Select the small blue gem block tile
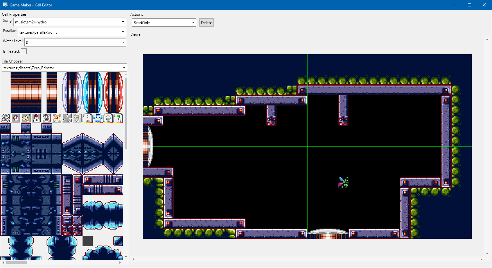Image resolution: width=492 pixels, height=268 pixels. [x=119, y=241]
